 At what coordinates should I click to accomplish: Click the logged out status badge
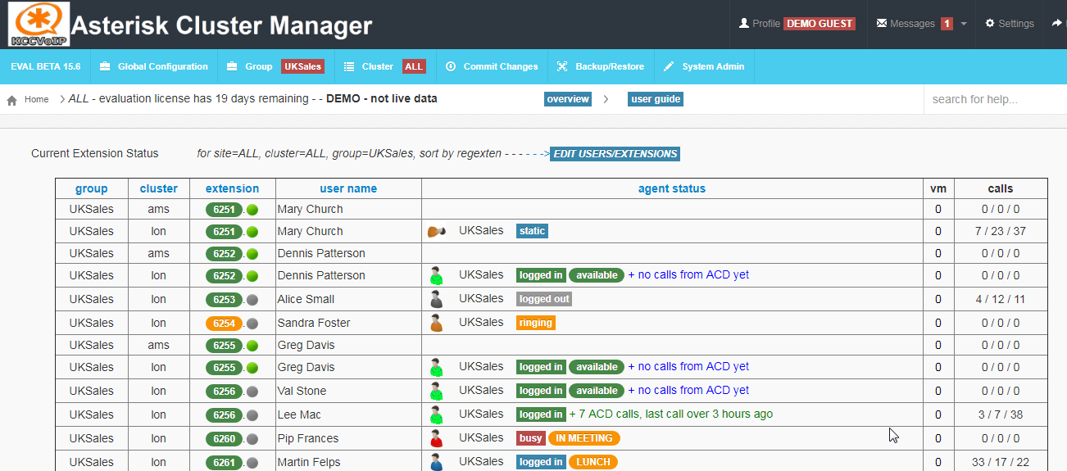[x=544, y=299]
